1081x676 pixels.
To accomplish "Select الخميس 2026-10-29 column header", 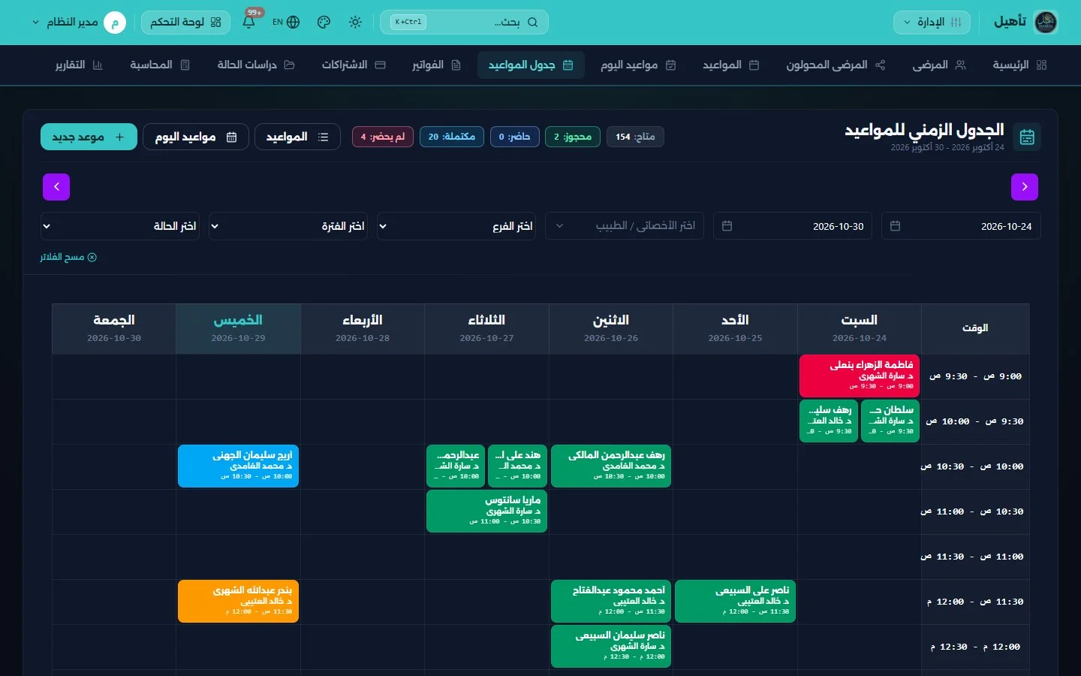I will (x=238, y=328).
